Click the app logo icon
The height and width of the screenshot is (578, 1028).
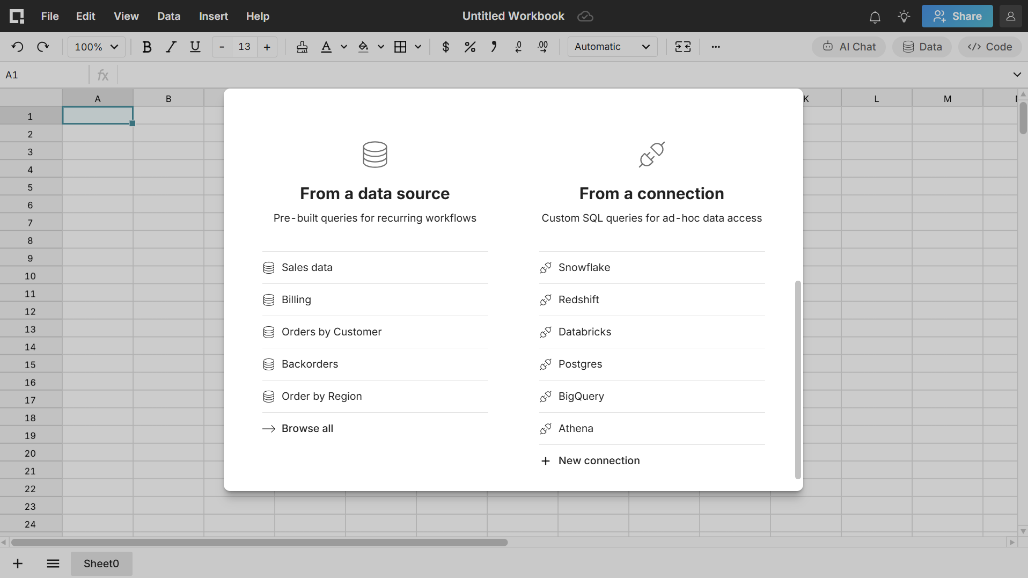[x=17, y=16]
